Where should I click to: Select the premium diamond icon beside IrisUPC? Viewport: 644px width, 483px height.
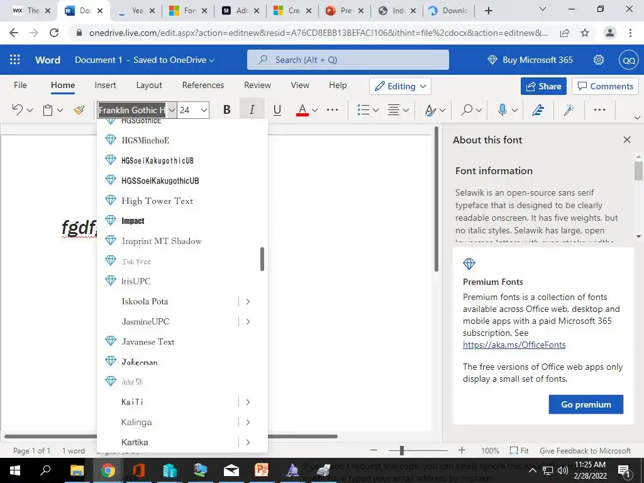click(x=111, y=280)
